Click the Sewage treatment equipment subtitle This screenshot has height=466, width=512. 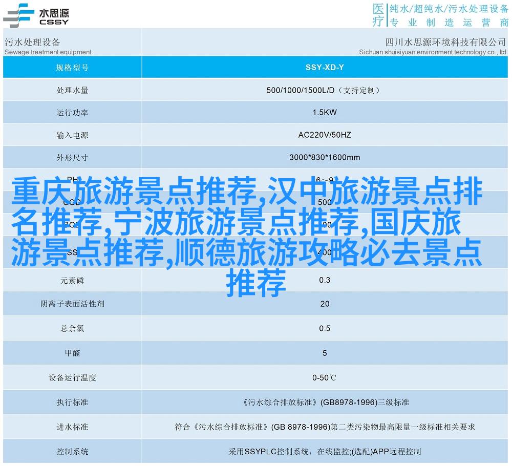(x=48, y=52)
